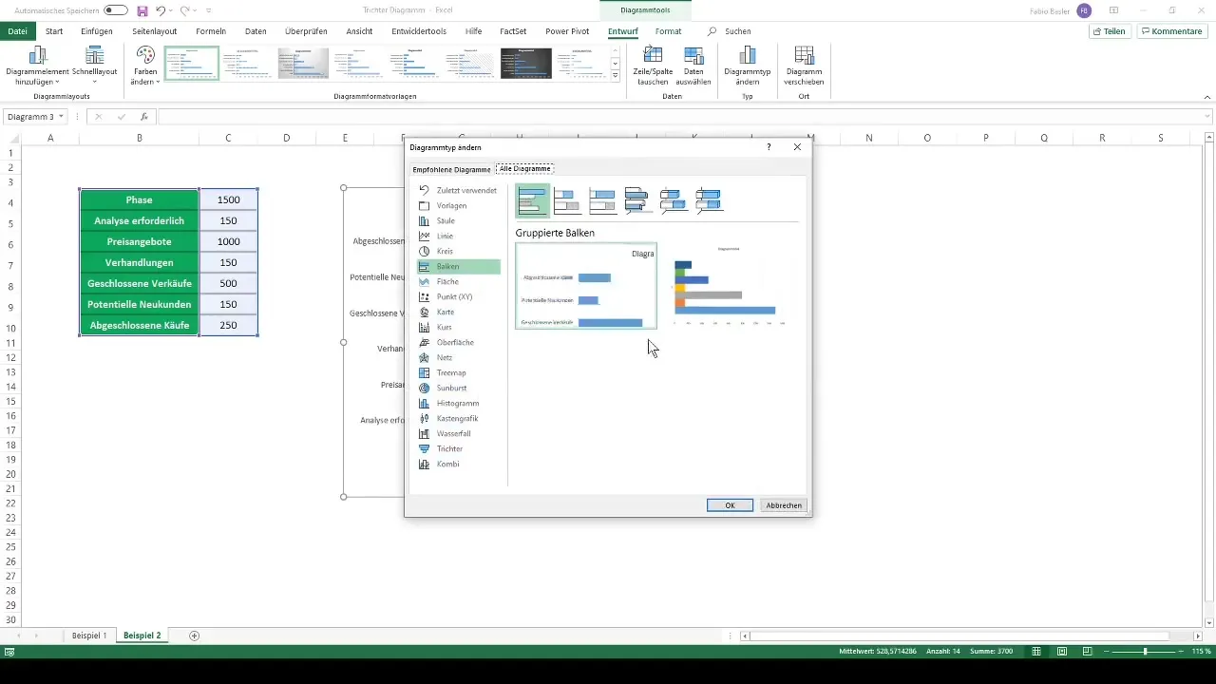Select 3D gruppierte Balken subtype icon
1216x684 pixels.
(x=636, y=200)
